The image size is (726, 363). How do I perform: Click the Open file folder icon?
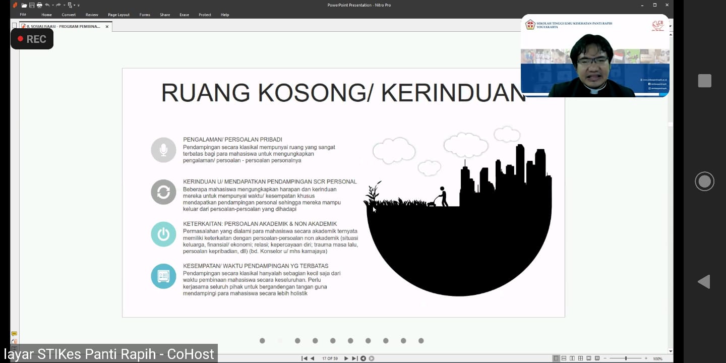tap(24, 5)
